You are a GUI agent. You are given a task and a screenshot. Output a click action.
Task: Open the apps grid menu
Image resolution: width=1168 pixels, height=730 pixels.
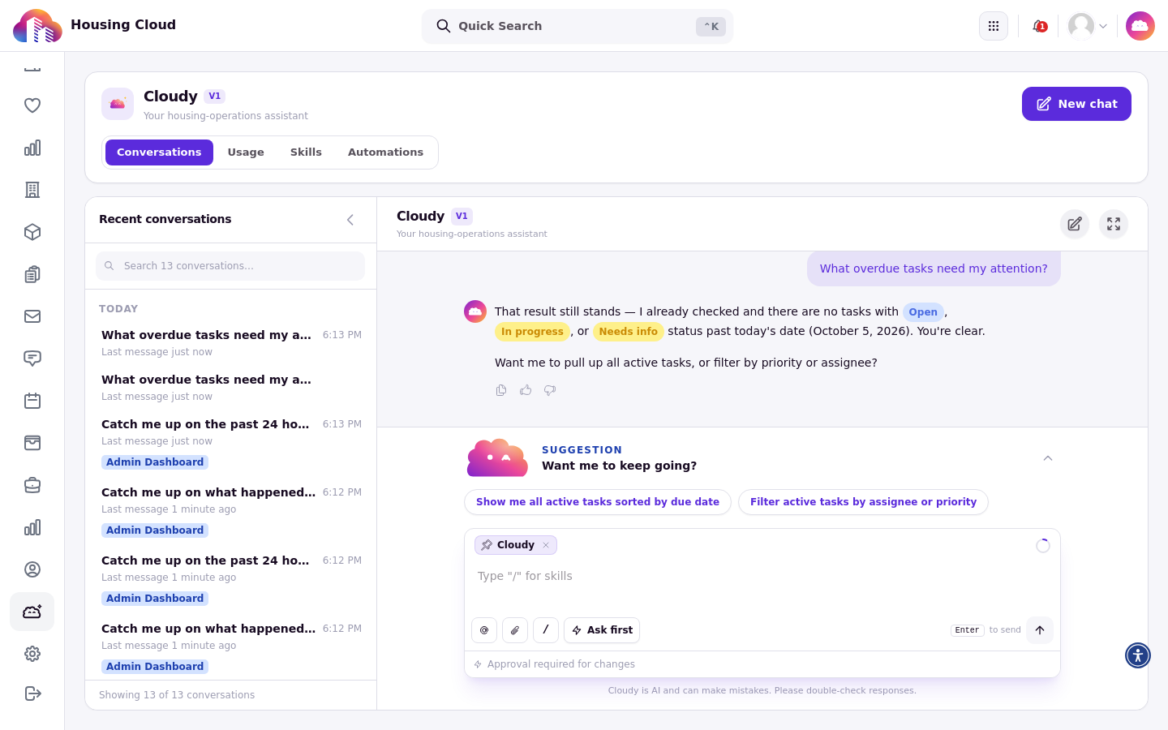pyautogui.click(x=994, y=26)
